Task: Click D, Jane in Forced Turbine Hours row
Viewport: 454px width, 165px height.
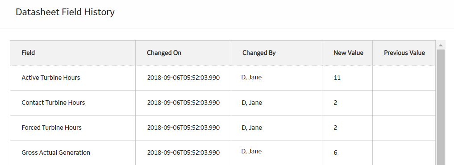Action: click(x=252, y=128)
